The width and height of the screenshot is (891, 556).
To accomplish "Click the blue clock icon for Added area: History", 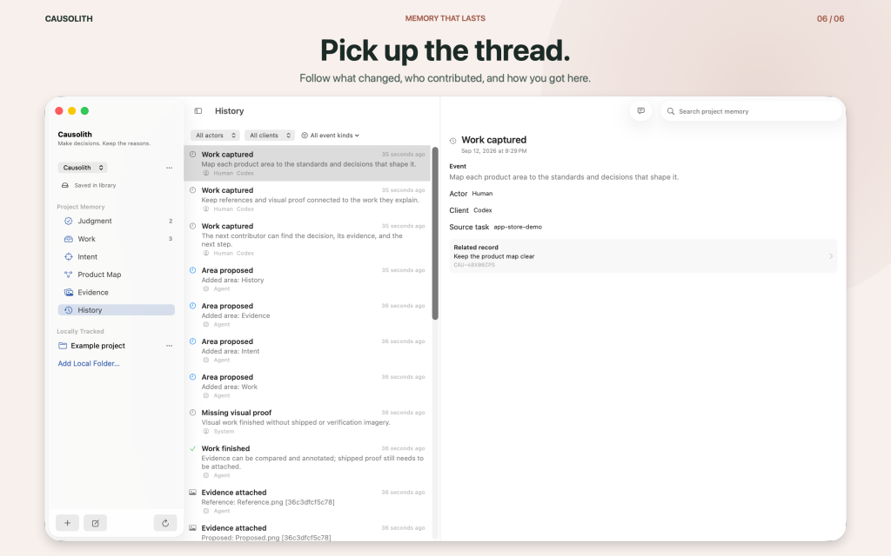I will (x=192, y=270).
